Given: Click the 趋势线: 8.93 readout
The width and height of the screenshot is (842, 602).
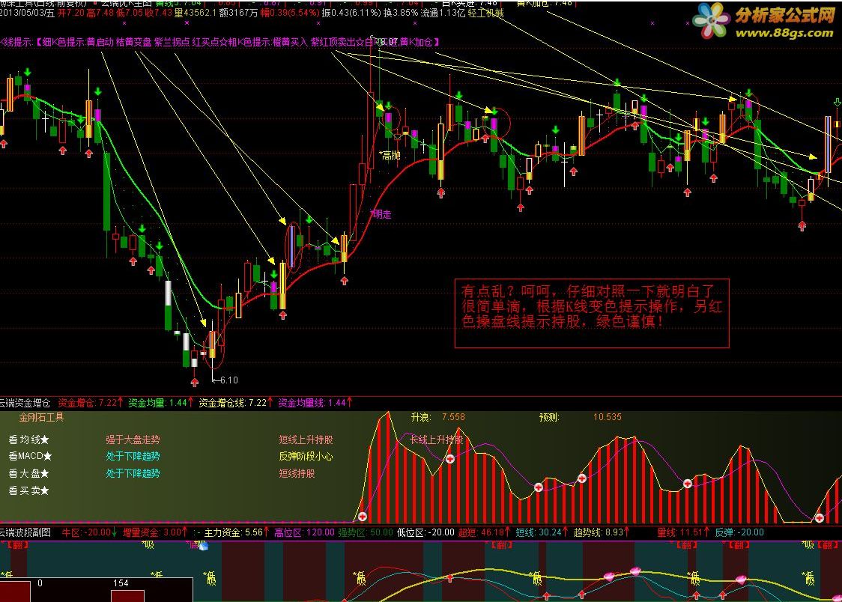Looking at the screenshot, I should (x=602, y=532).
